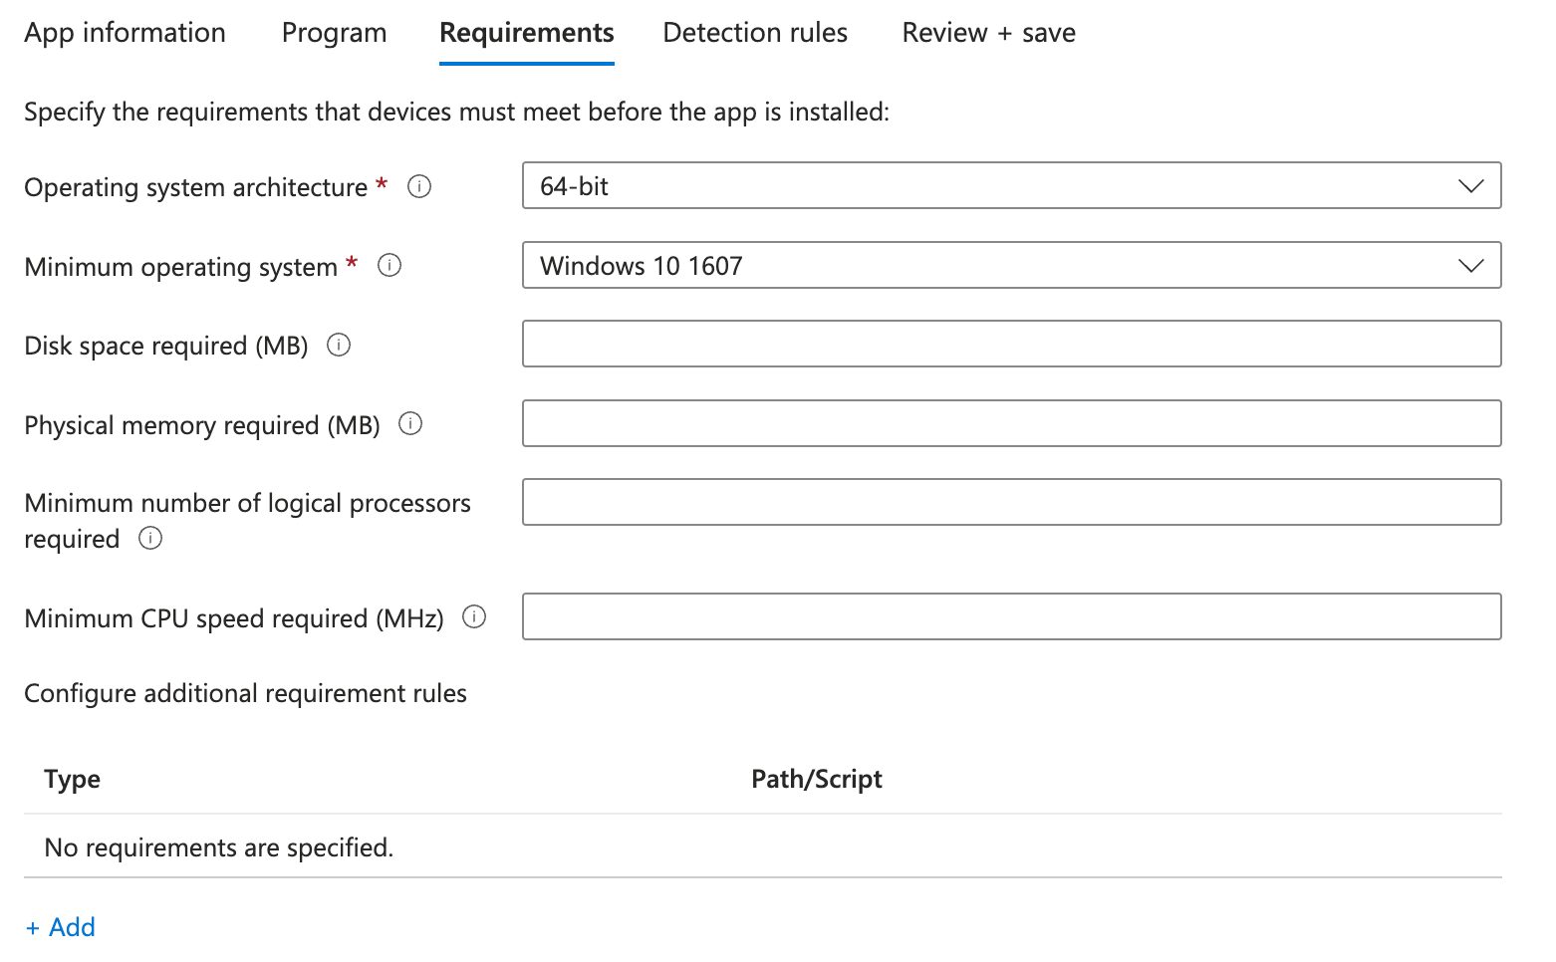Open Review + save tab
Image resolution: width=1556 pixels, height=962 pixels.
coord(988,33)
